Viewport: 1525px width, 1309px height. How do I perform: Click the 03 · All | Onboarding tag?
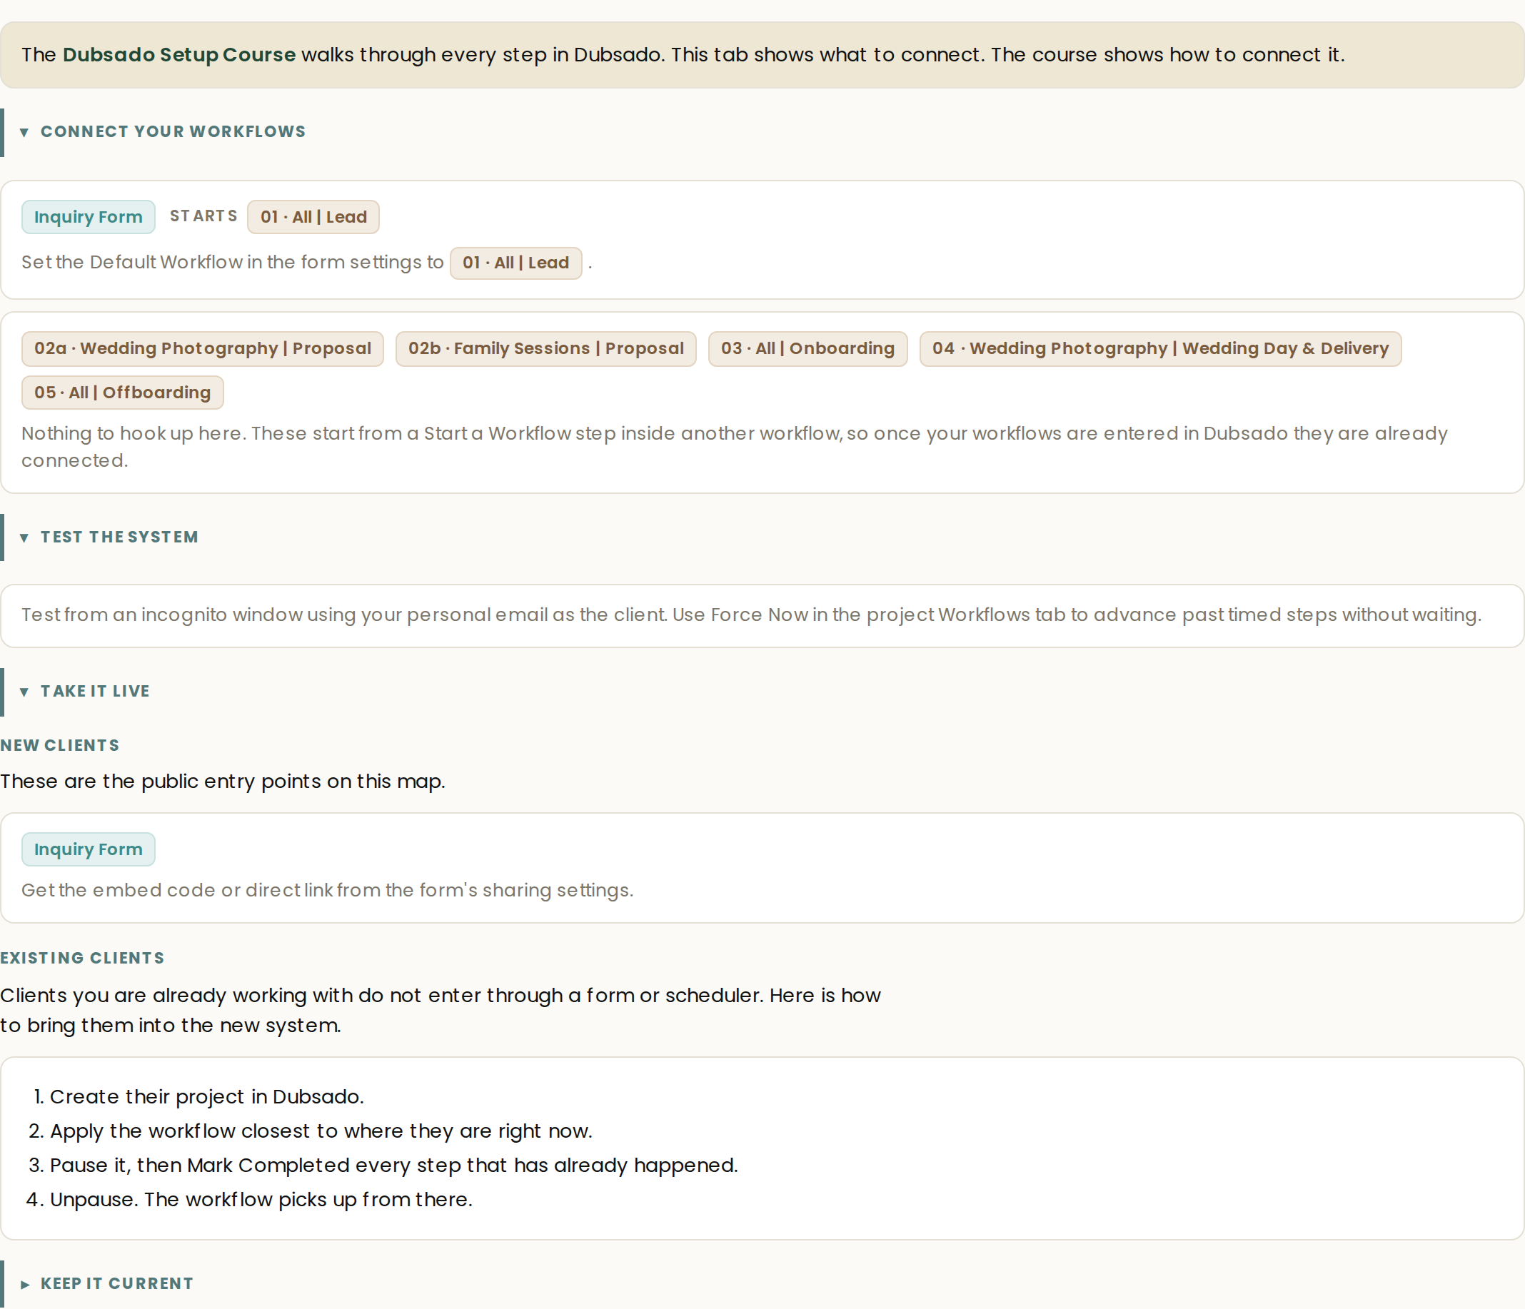tap(808, 349)
